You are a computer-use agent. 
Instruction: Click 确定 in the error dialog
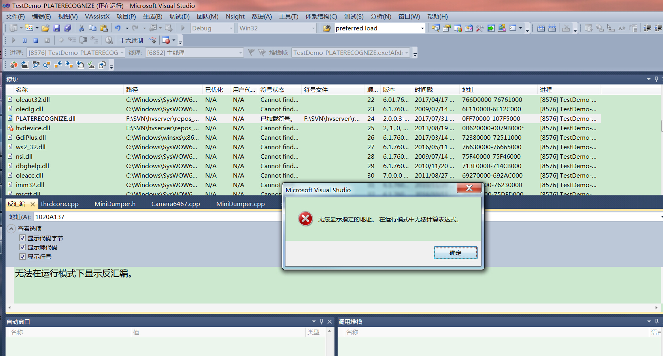[455, 253]
